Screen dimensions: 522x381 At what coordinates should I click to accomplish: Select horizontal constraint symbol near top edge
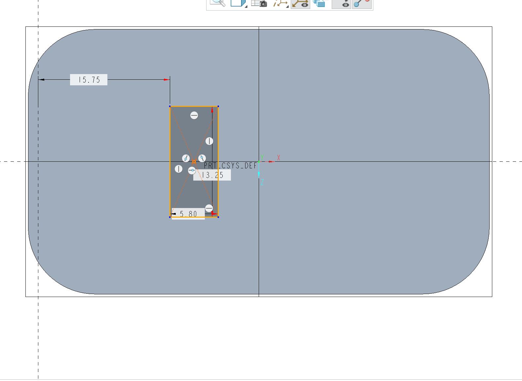194,115
